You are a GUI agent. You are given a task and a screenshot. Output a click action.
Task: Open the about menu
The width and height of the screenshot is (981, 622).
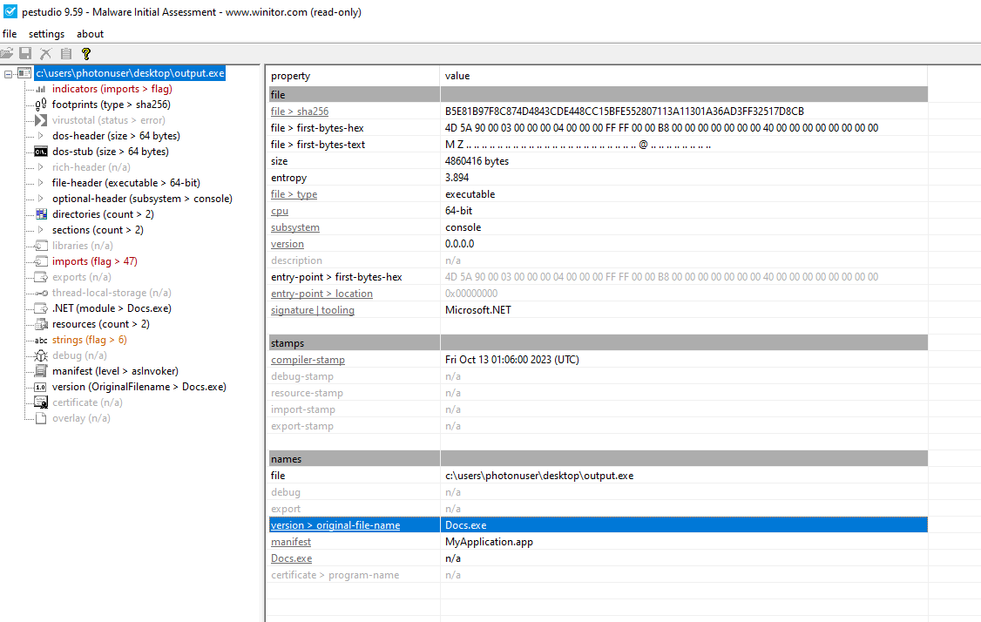[x=90, y=34]
